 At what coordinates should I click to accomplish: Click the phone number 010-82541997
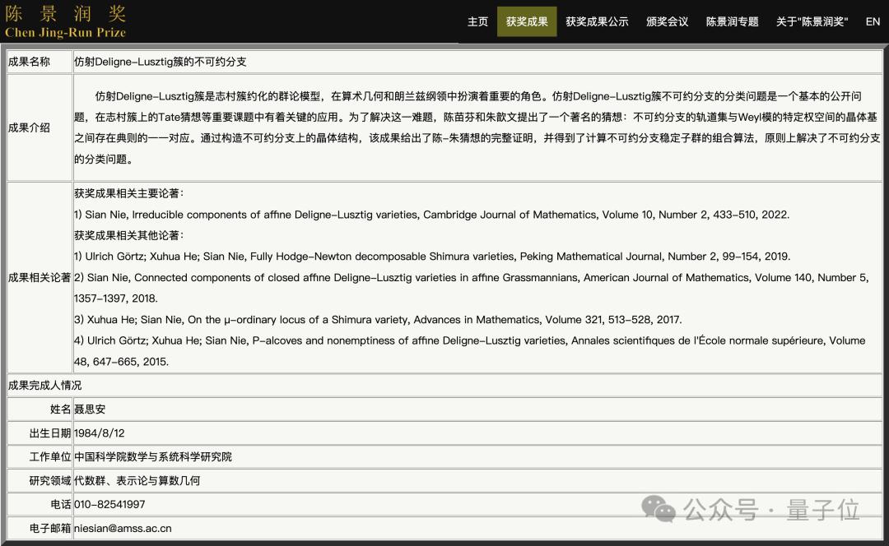pos(109,504)
